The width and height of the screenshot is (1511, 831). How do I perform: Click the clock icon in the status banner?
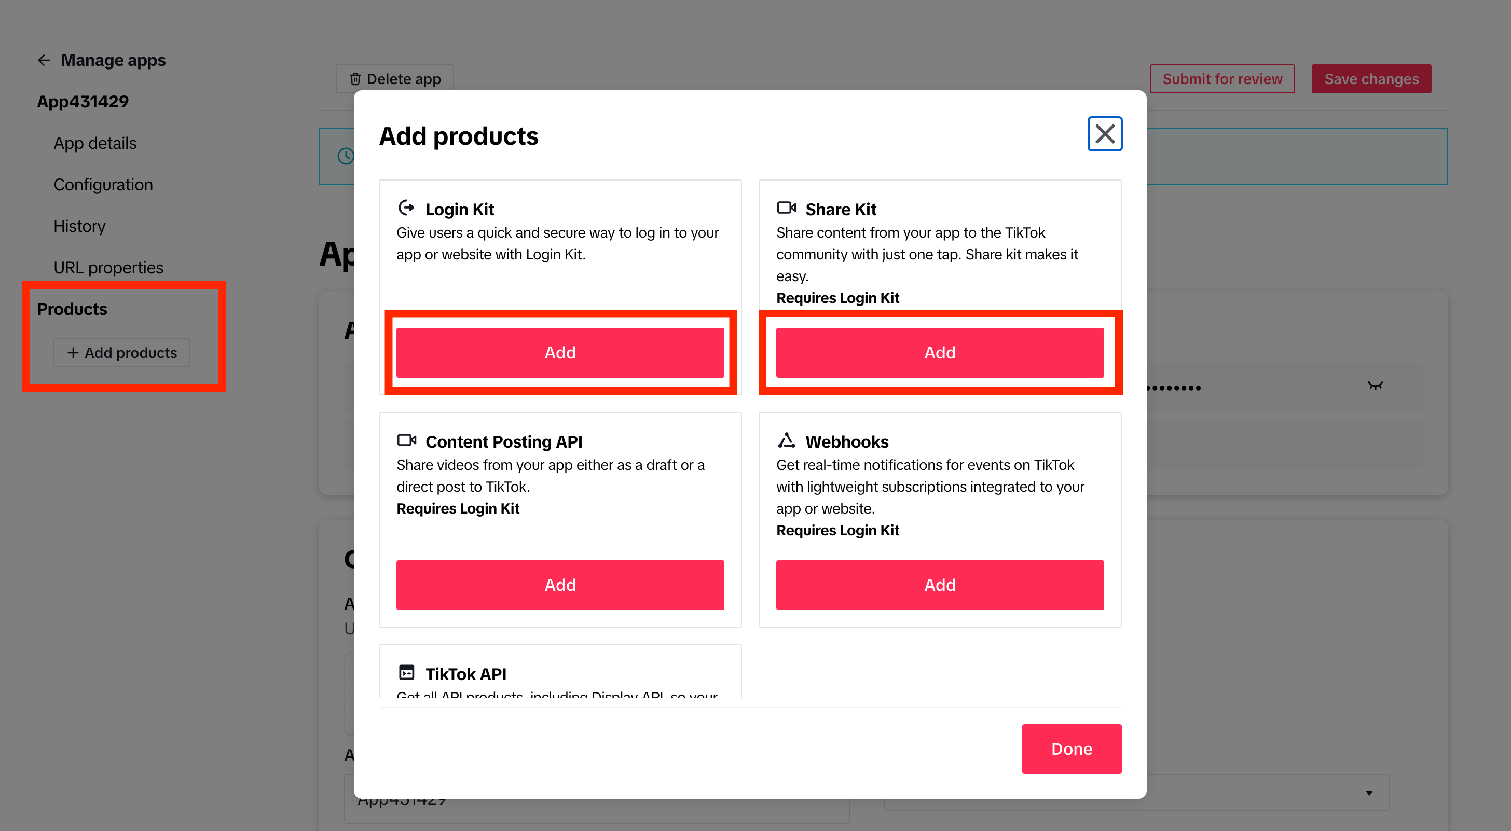[346, 156]
